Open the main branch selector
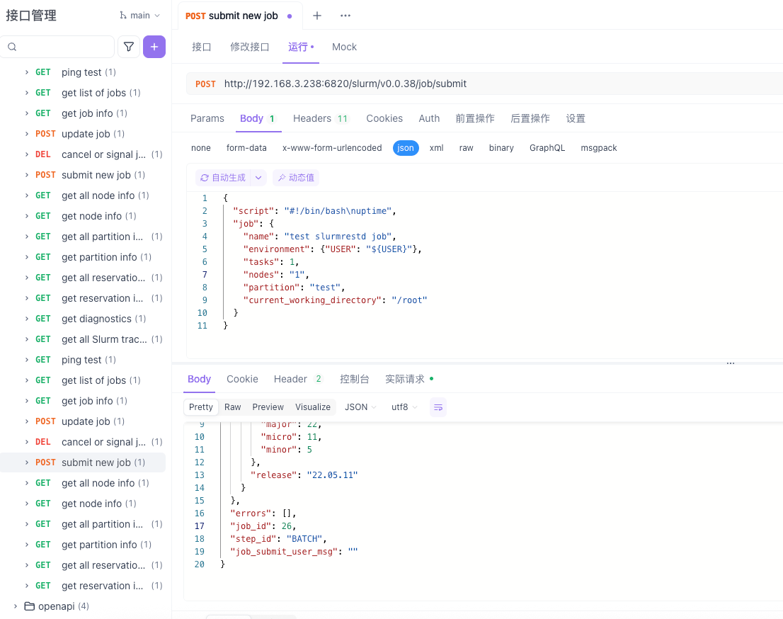This screenshot has width=783, height=619. pos(140,16)
